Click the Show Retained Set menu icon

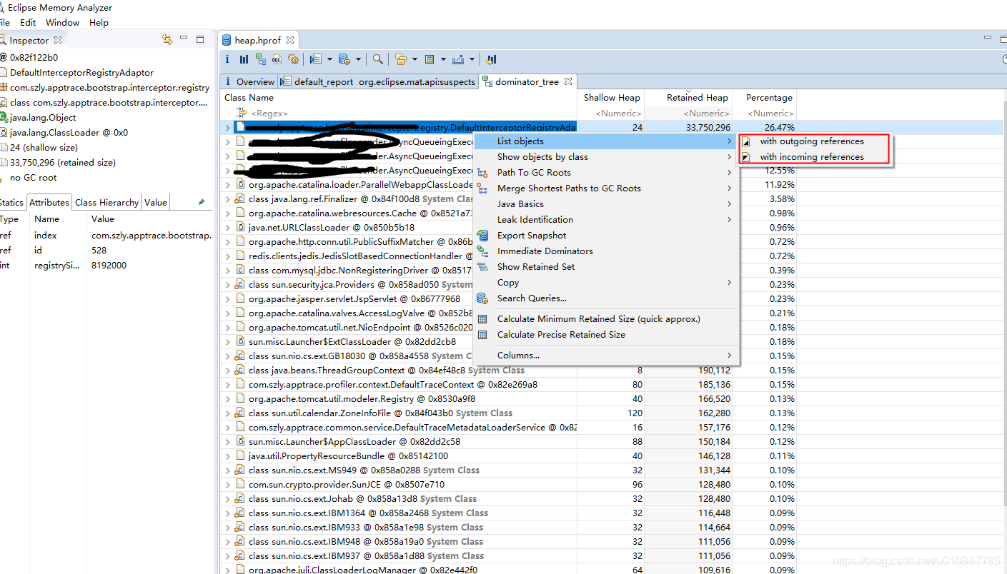click(x=482, y=267)
